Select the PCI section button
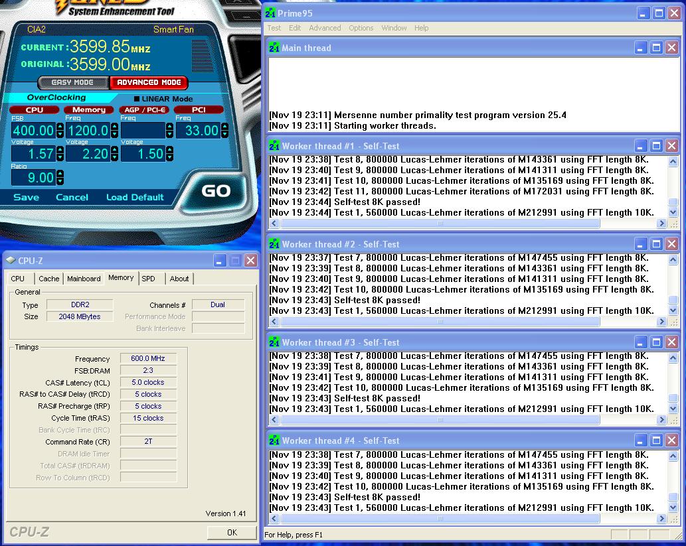Image resolution: width=686 pixels, height=546 pixels. 199,109
